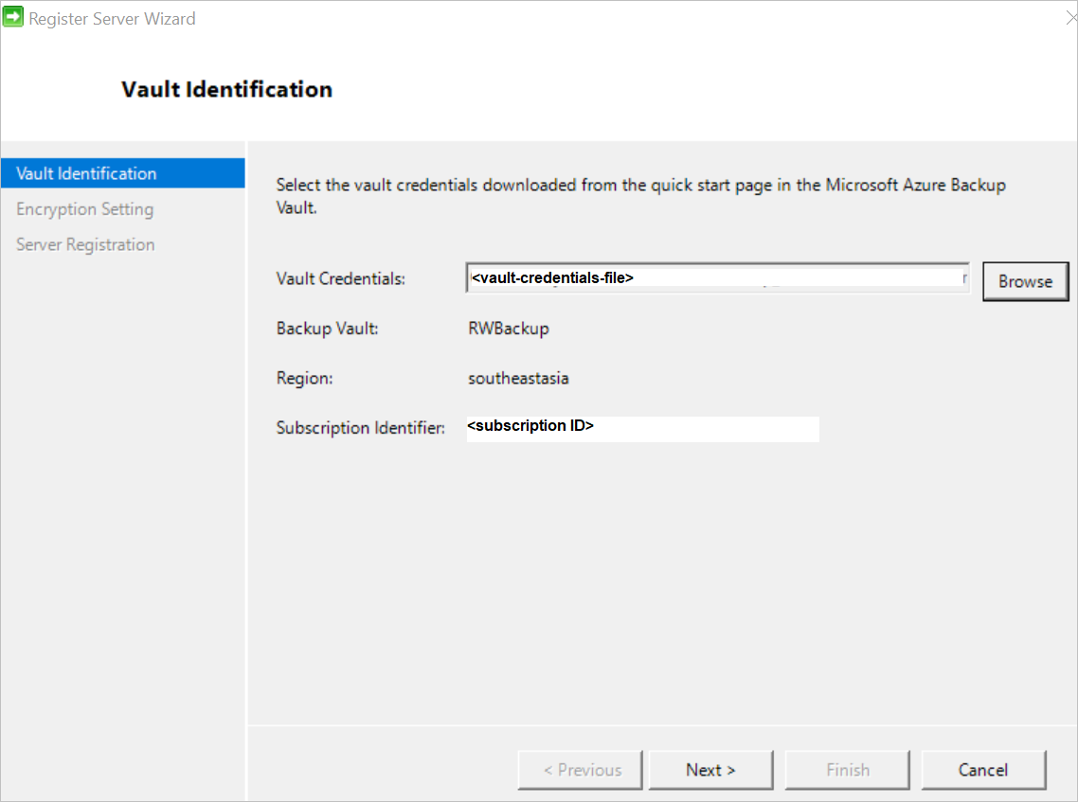Click the Region value southeastasia
The image size is (1078, 802).
518,378
